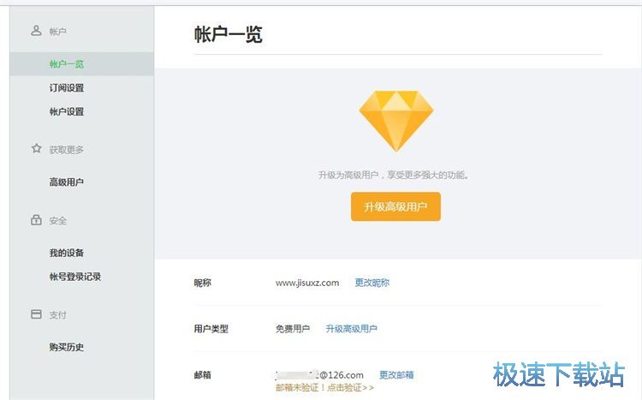View 帐号登录记录 in the sidebar
Image resolution: width=642 pixels, height=400 pixels.
coord(75,277)
